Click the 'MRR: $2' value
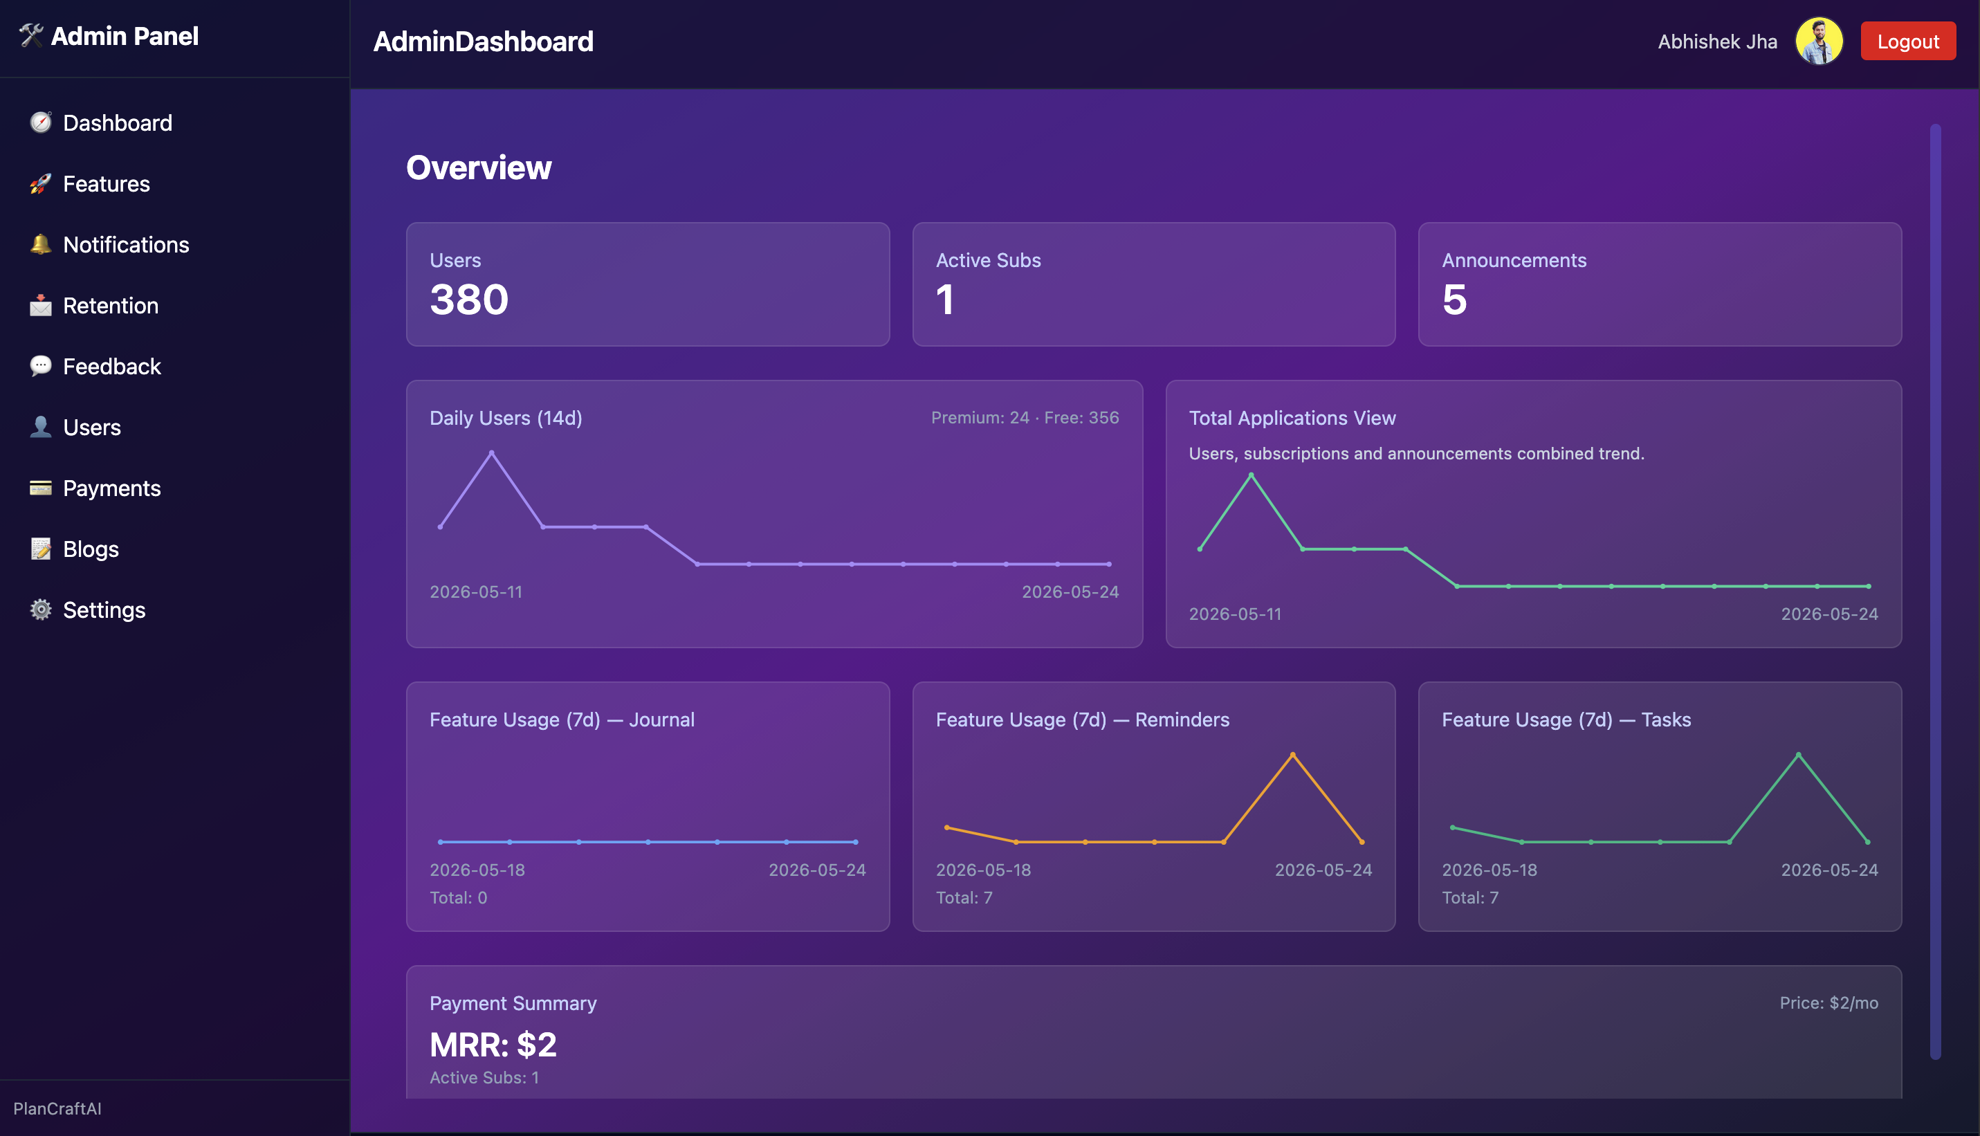This screenshot has width=1980, height=1136. [493, 1044]
